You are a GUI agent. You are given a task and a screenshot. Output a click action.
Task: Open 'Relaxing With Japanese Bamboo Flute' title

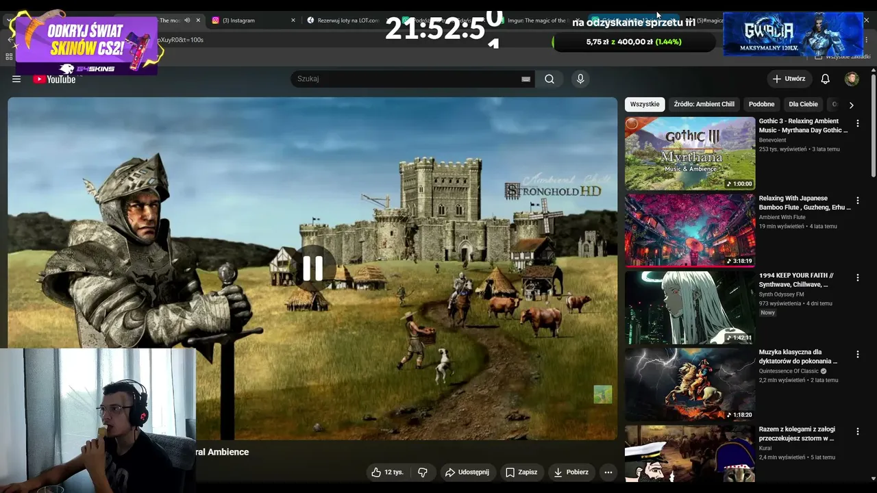[x=804, y=203]
